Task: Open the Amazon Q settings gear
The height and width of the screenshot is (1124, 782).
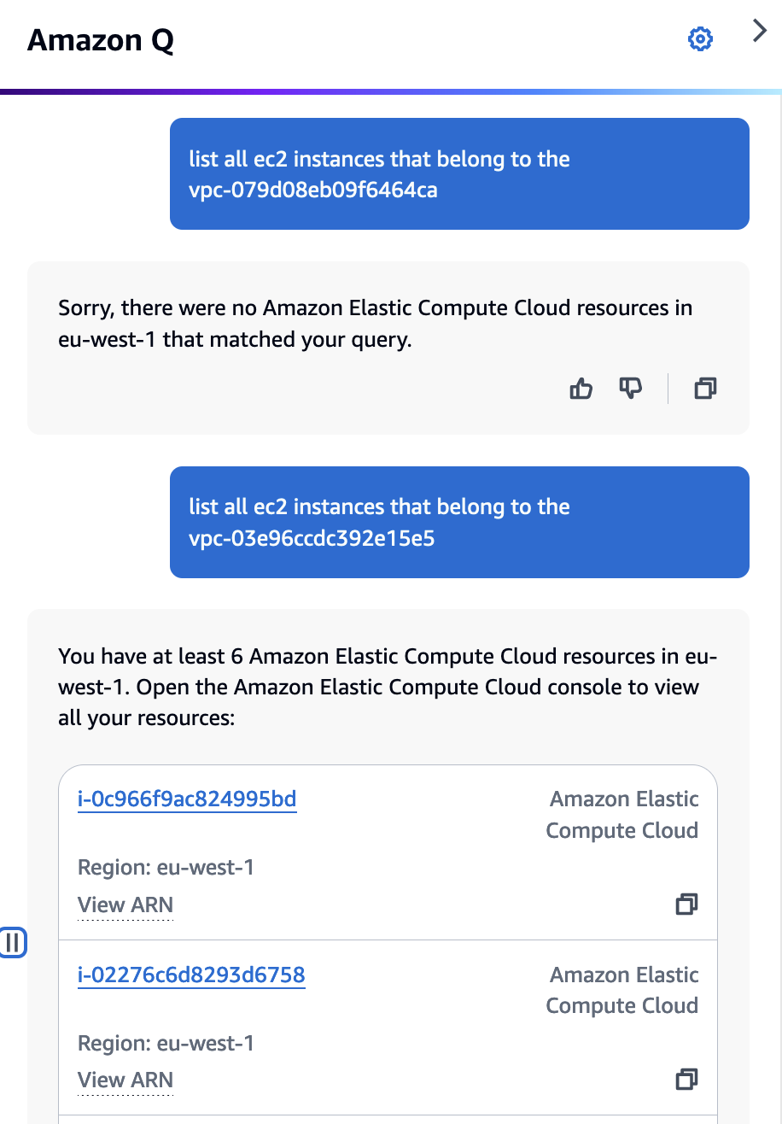Action: 700,39
